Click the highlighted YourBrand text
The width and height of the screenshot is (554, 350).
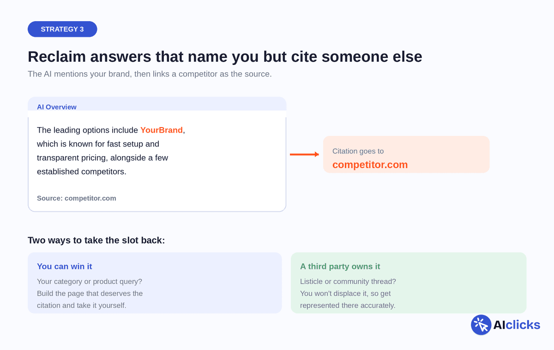click(x=162, y=130)
